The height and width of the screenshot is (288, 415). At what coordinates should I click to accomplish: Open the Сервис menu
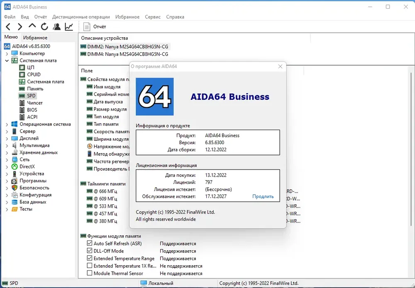(153, 17)
